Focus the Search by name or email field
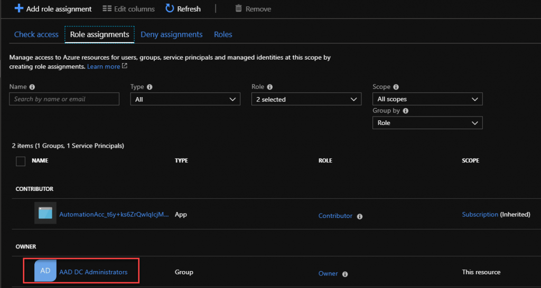Image resolution: width=541 pixels, height=288 pixels. [x=64, y=99]
